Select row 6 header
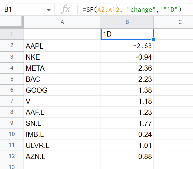Viewport: 193px width, 169px height. pyautogui.click(x=12, y=90)
